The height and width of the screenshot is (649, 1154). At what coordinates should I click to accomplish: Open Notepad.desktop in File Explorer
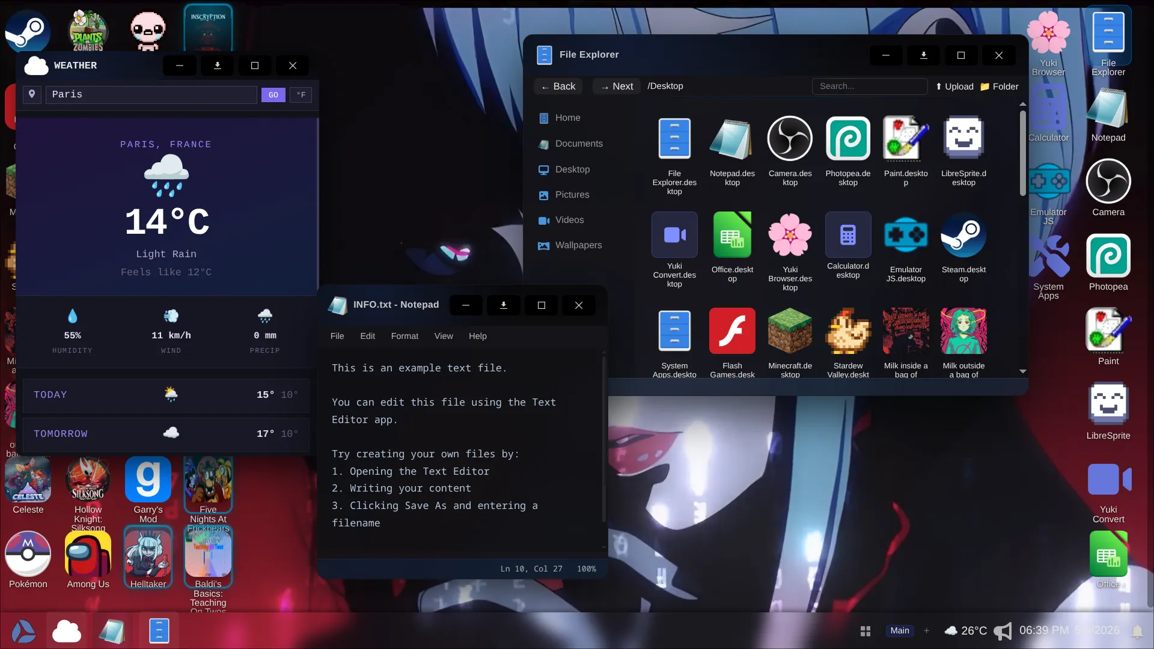(732, 151)
